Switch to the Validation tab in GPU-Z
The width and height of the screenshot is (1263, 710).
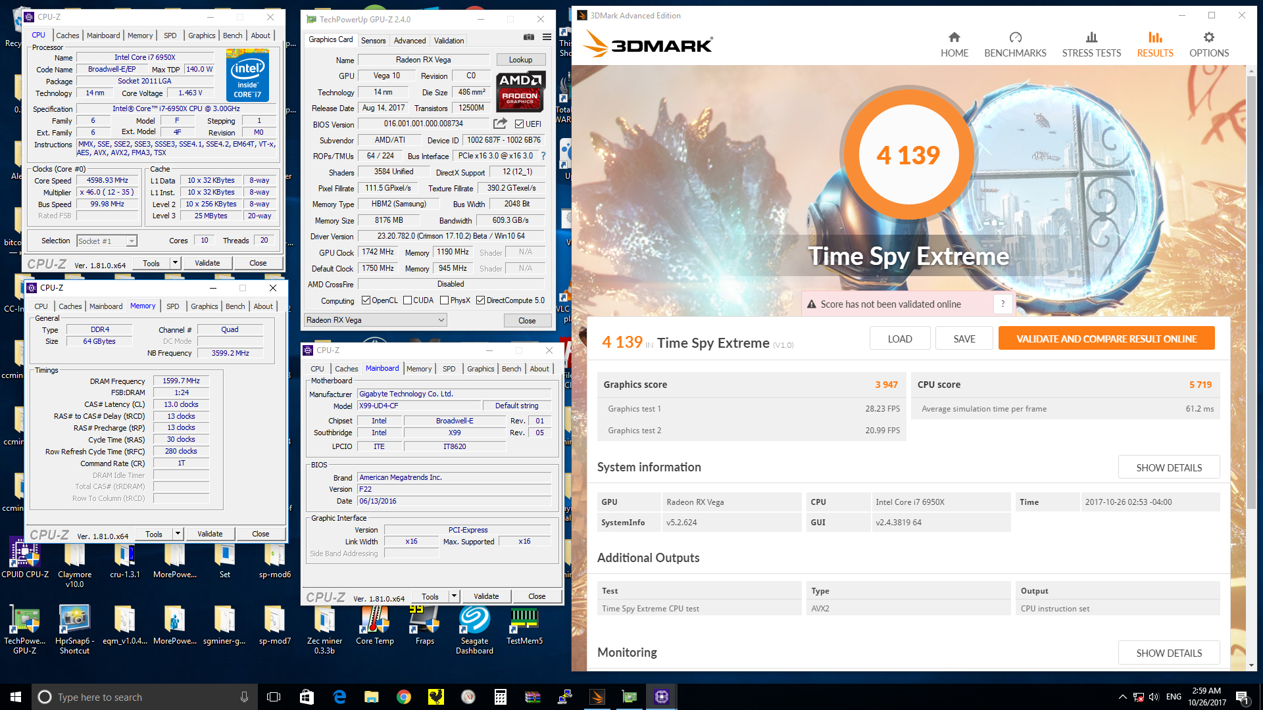449,41
